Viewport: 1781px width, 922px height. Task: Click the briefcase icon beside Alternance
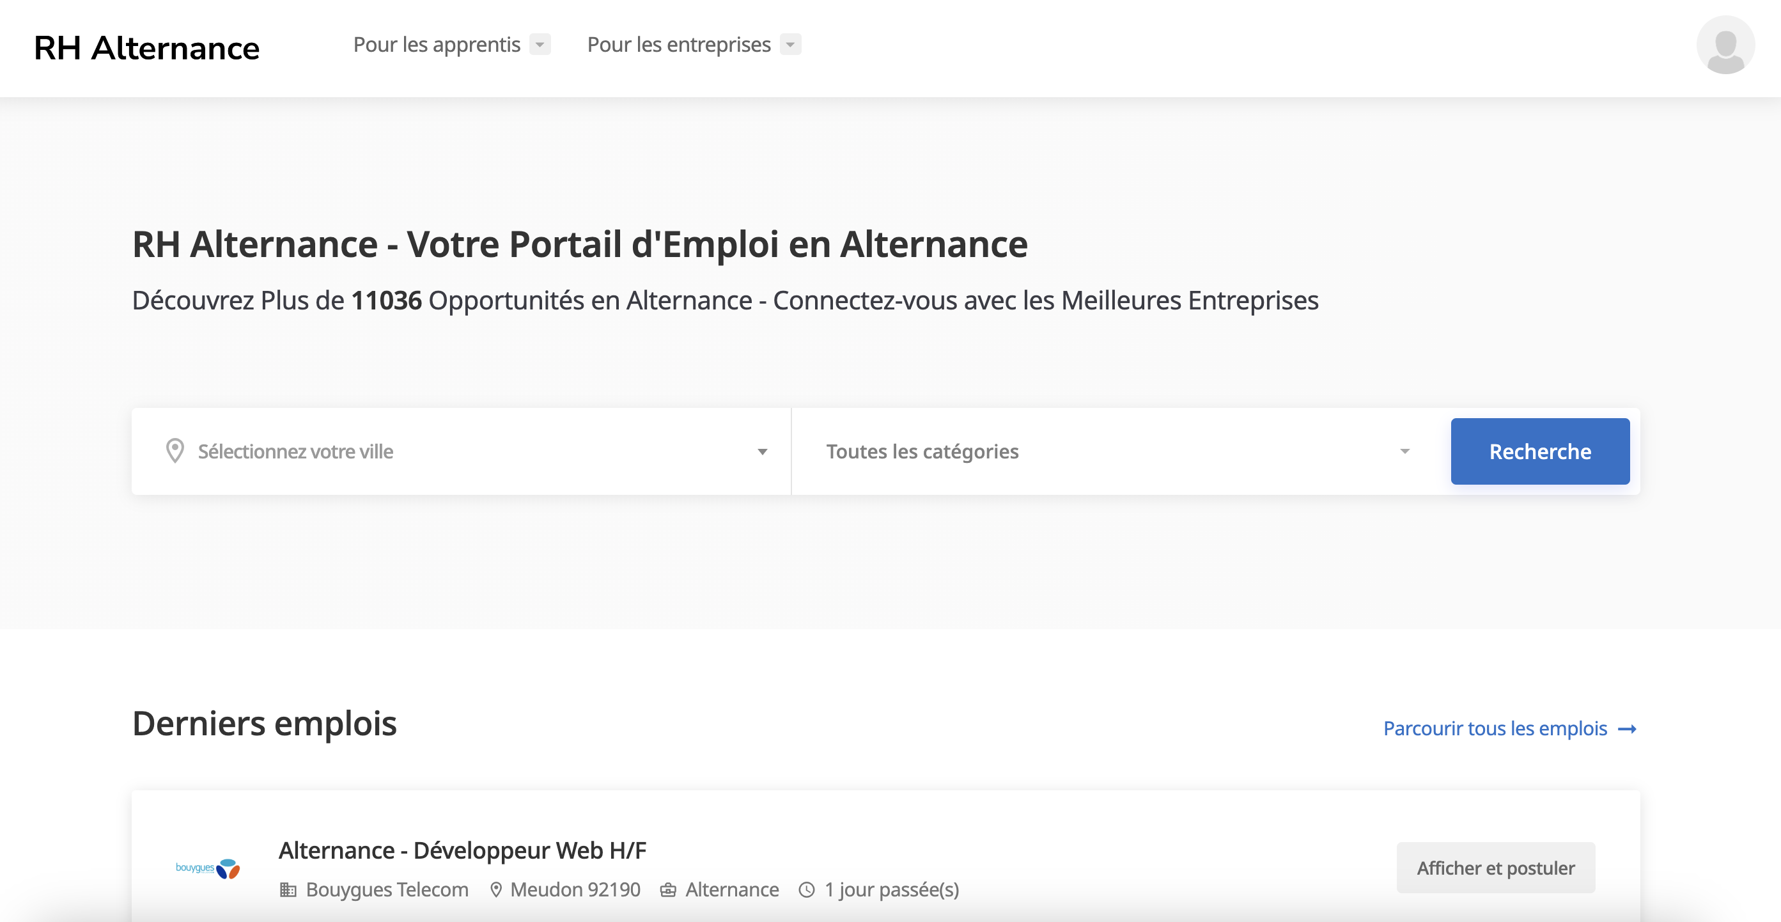pyautogui.click(x=668, y=889)
